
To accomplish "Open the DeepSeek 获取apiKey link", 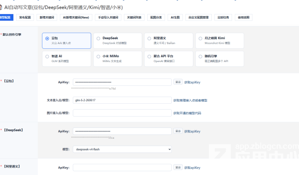I will [192, 131].
